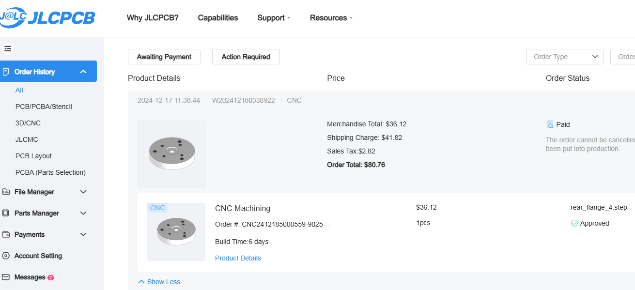This screenshot has width=635, height=290.
Task: Click the large flange order thumbnail
Action: [172, 153]
